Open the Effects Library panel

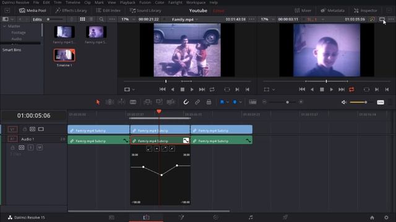(71, 10)
